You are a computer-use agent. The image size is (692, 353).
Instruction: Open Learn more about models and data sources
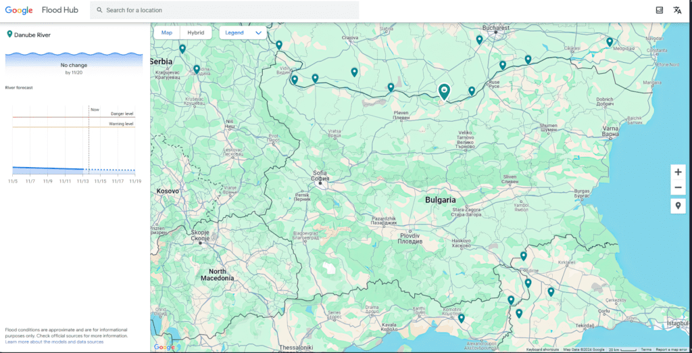(x=54, y=342)
